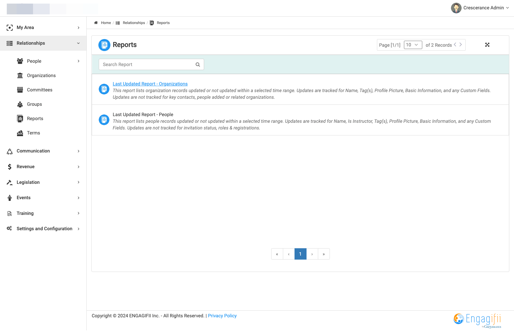Click the Revenue dollar icon
Image resolution: width=514 pixels, height=331 pixels.
click(x=10, y=167)
